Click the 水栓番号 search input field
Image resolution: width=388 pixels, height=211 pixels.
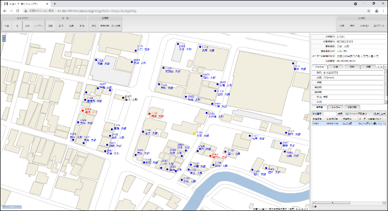click(330, 114)
